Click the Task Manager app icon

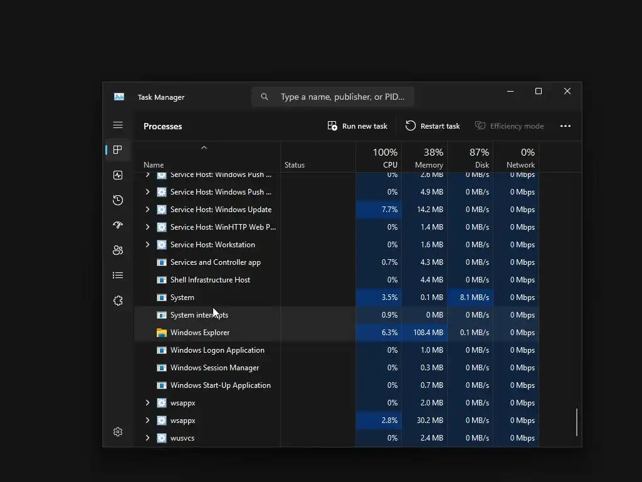click(x=119, y=97)
